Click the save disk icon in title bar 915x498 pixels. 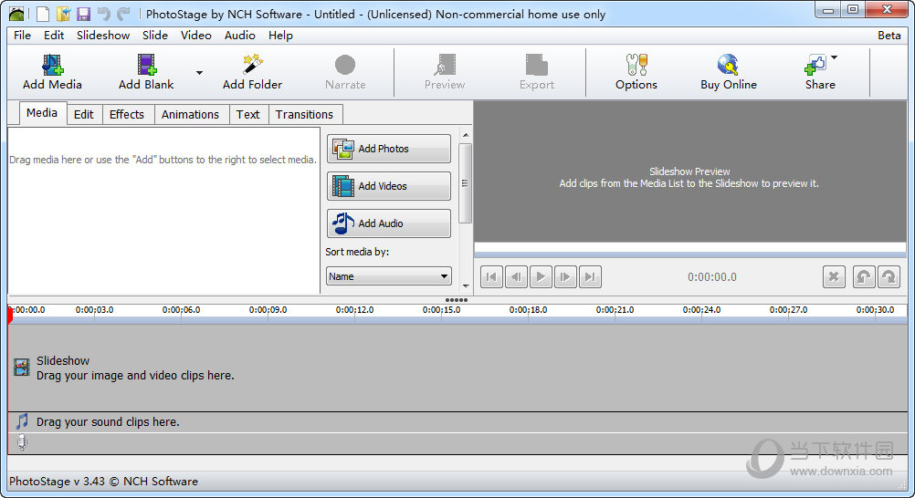click(83, 14)
